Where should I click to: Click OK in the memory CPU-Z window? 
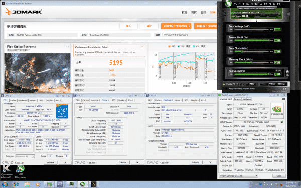[137, 162]
